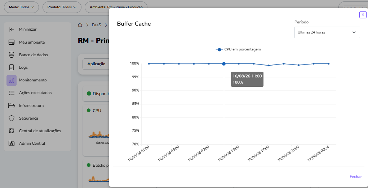Image resolution: width=368 pixels, height=188 pixels.
Task: Expand the Produto: Todos filter
Action: pyautogui.click(x=62, y=7)
